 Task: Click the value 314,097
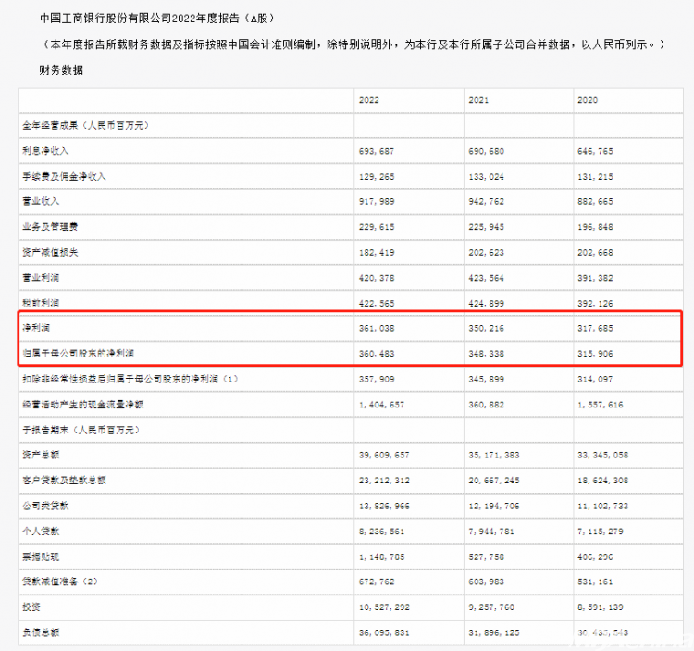click(x=595, y=380)
